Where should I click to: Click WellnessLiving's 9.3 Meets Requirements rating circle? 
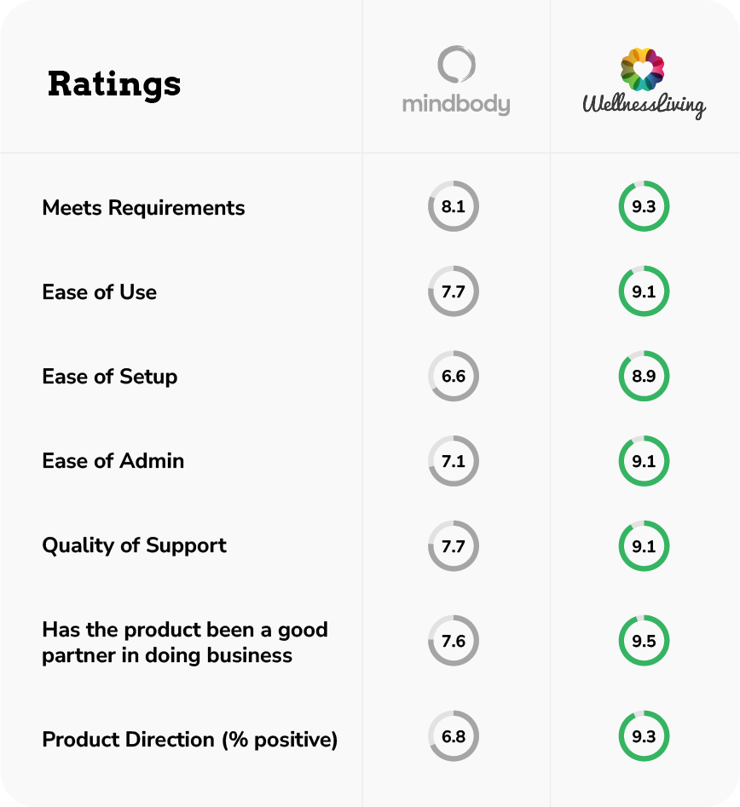(x=645, y=206)
